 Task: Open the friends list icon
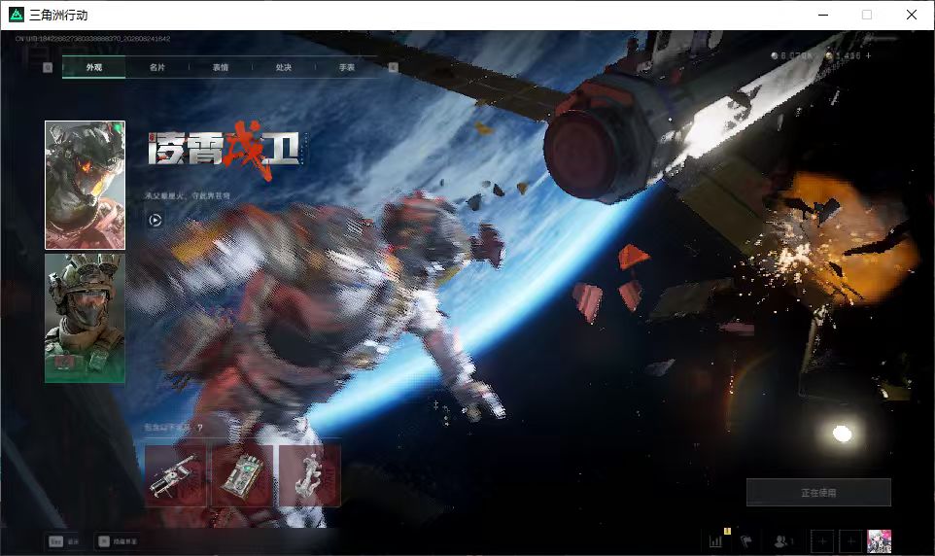click(x=781, y=541)
